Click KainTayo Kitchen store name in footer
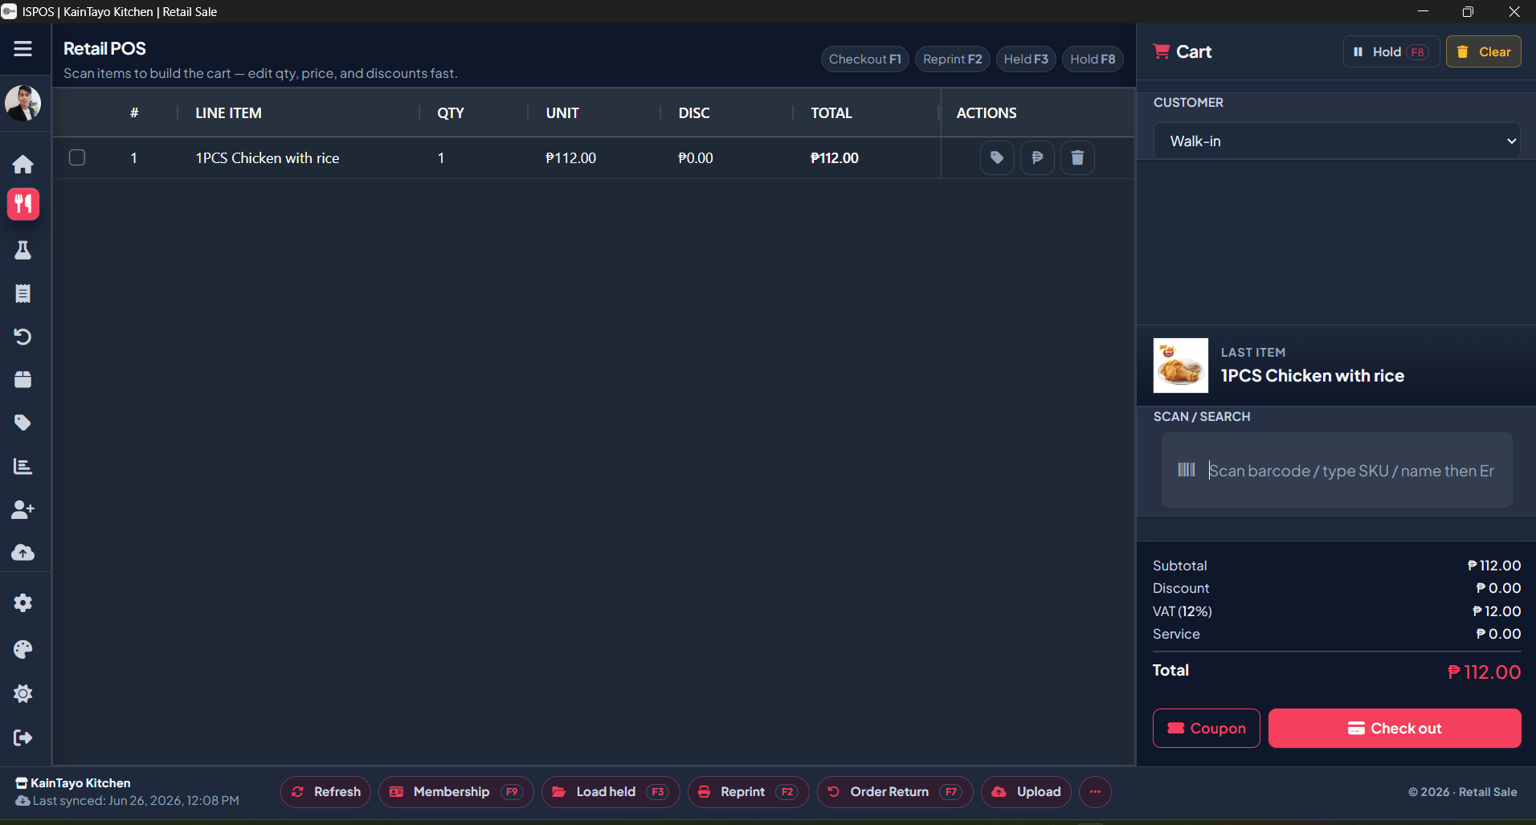Screen dimensions: 1536x825 point(80,783)
